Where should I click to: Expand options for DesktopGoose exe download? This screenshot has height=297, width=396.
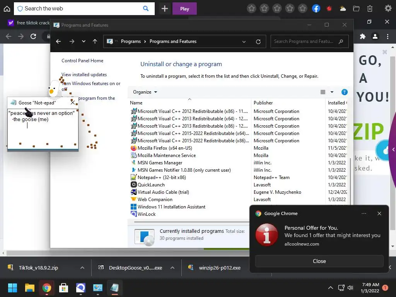pyautogui.click(x=172, y=268)
